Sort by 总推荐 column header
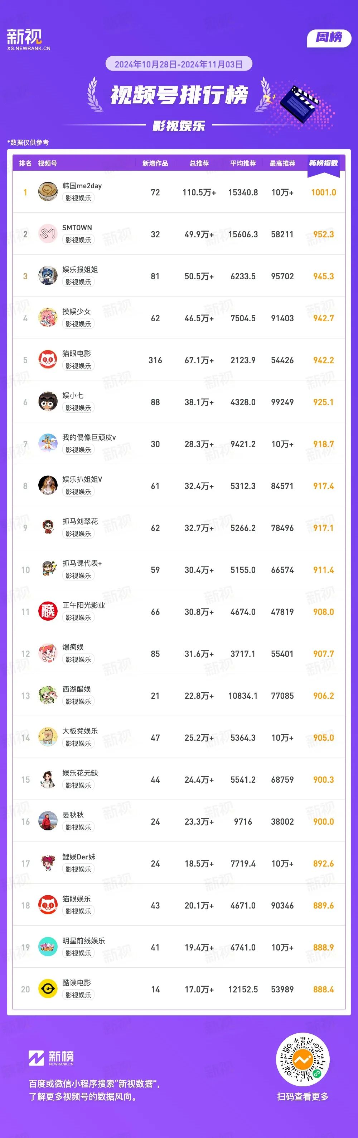The image size is (358, 1138). (199, 163)
